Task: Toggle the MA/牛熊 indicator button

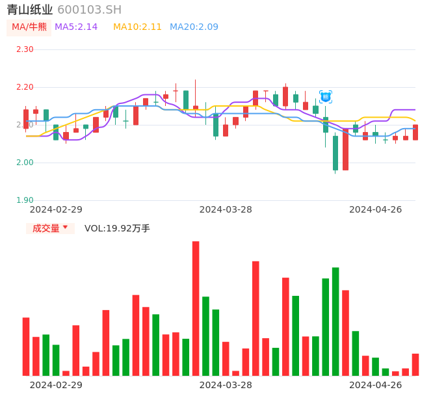Action: coord(29,27)
